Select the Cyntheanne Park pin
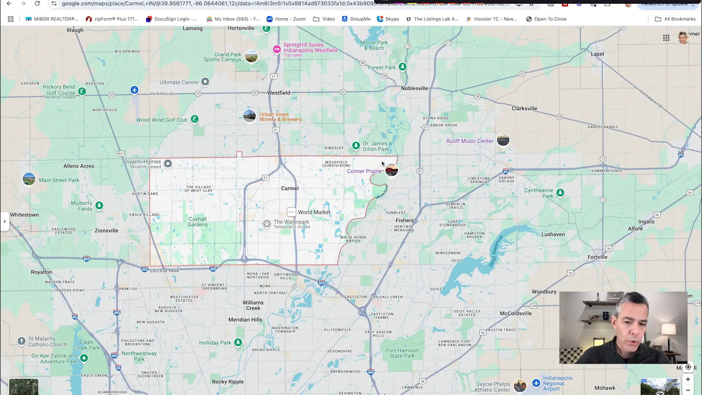This screenshot has height=395, width=702. pyautogui.click(x=560, y=193)
